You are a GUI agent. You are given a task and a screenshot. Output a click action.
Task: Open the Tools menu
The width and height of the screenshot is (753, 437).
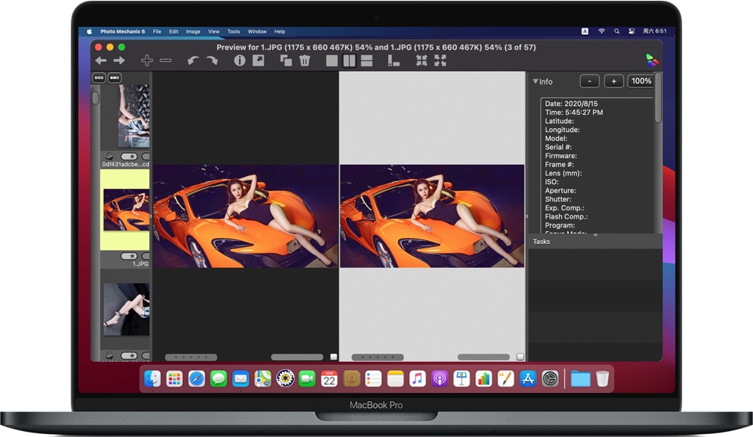coord(234,31)
